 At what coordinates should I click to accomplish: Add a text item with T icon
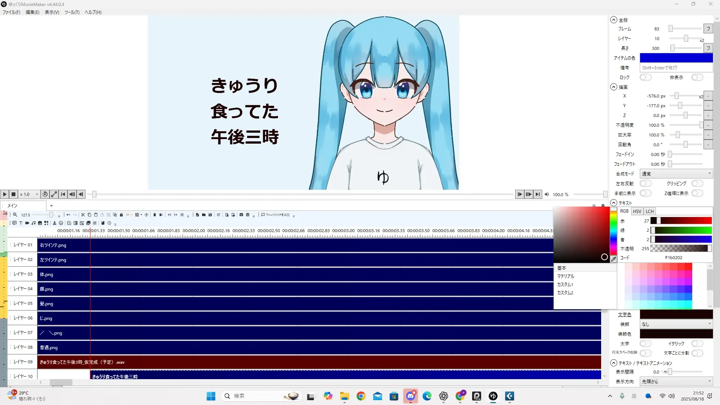click(21, 223)
